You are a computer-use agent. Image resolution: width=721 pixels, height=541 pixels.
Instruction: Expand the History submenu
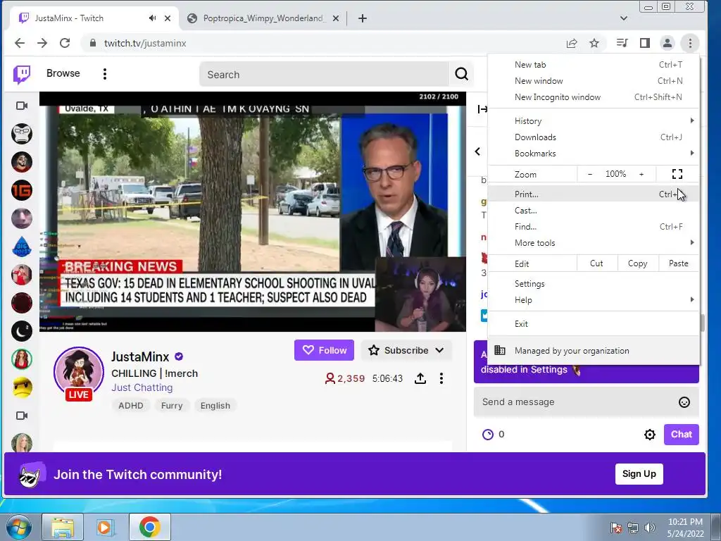(x=593, y=121)
